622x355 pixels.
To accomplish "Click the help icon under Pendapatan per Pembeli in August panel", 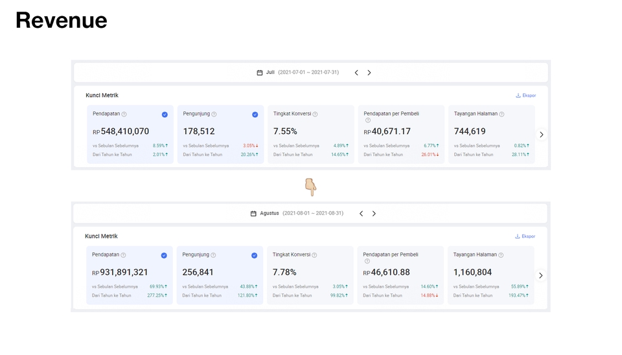I will 367,261.
